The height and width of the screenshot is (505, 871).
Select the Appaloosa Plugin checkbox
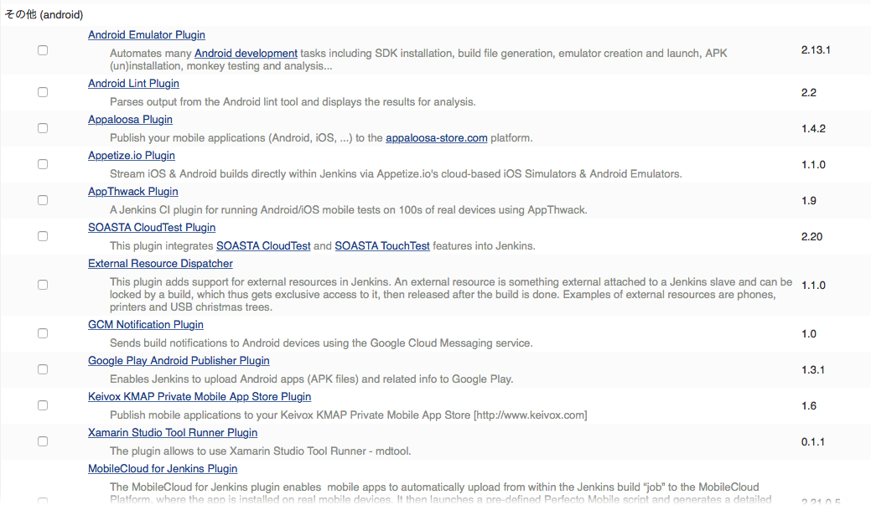43,128
